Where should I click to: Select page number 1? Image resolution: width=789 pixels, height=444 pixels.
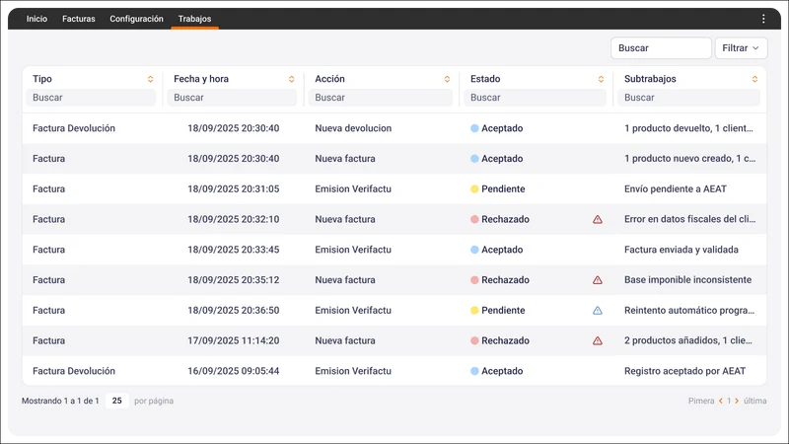tap(729, 401)
